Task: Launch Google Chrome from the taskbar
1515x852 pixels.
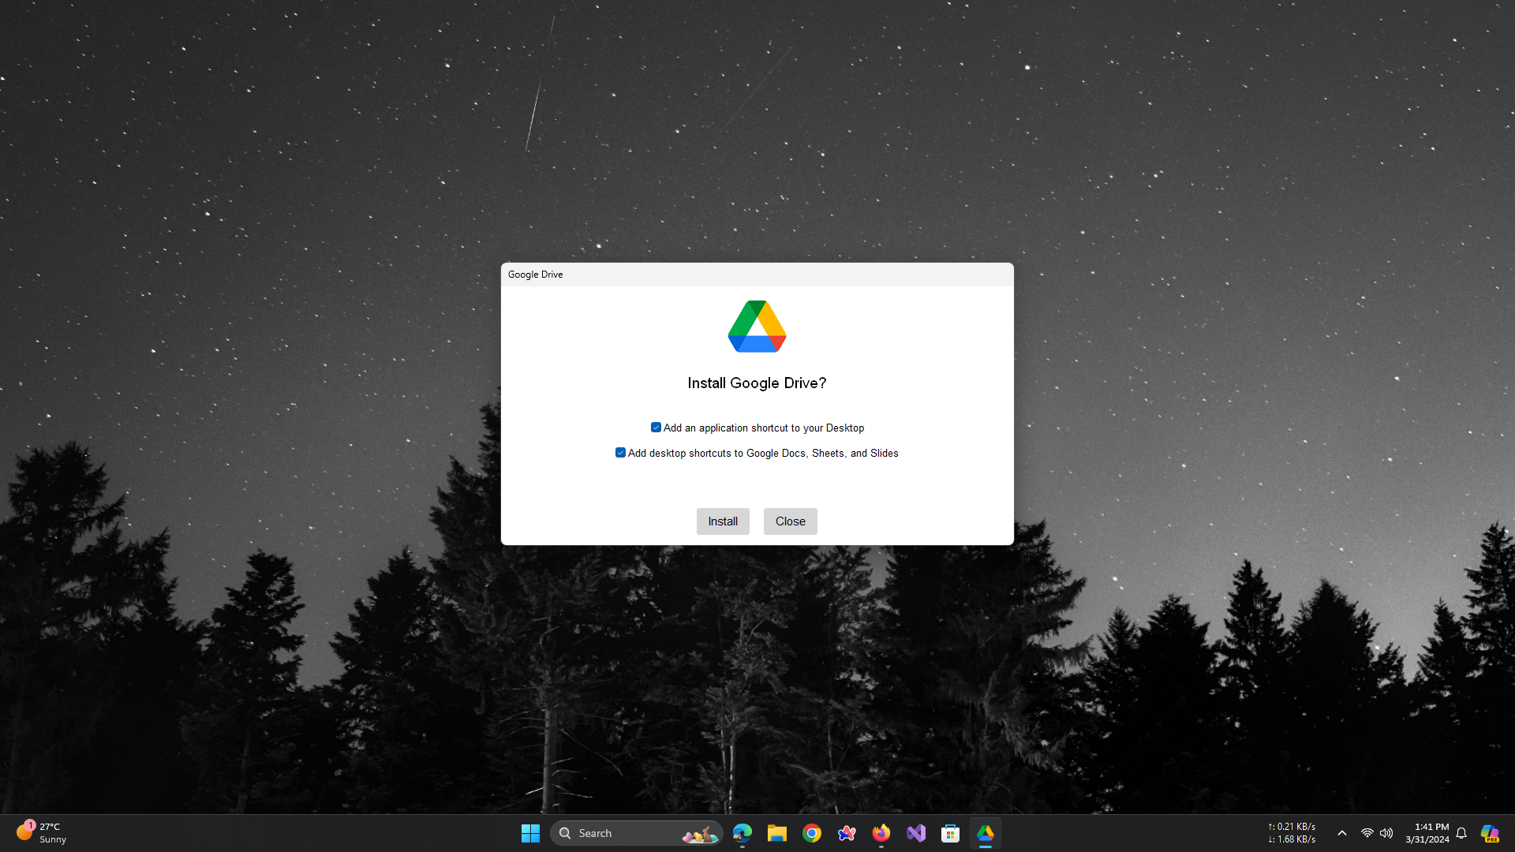Action: pyautogui.click(x=811, y=833)
